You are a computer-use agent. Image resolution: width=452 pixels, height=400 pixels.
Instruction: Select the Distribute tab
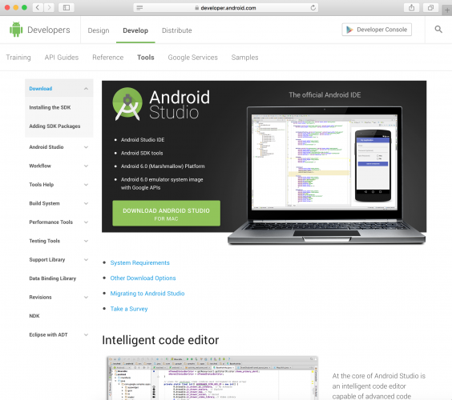click(176, 30)
